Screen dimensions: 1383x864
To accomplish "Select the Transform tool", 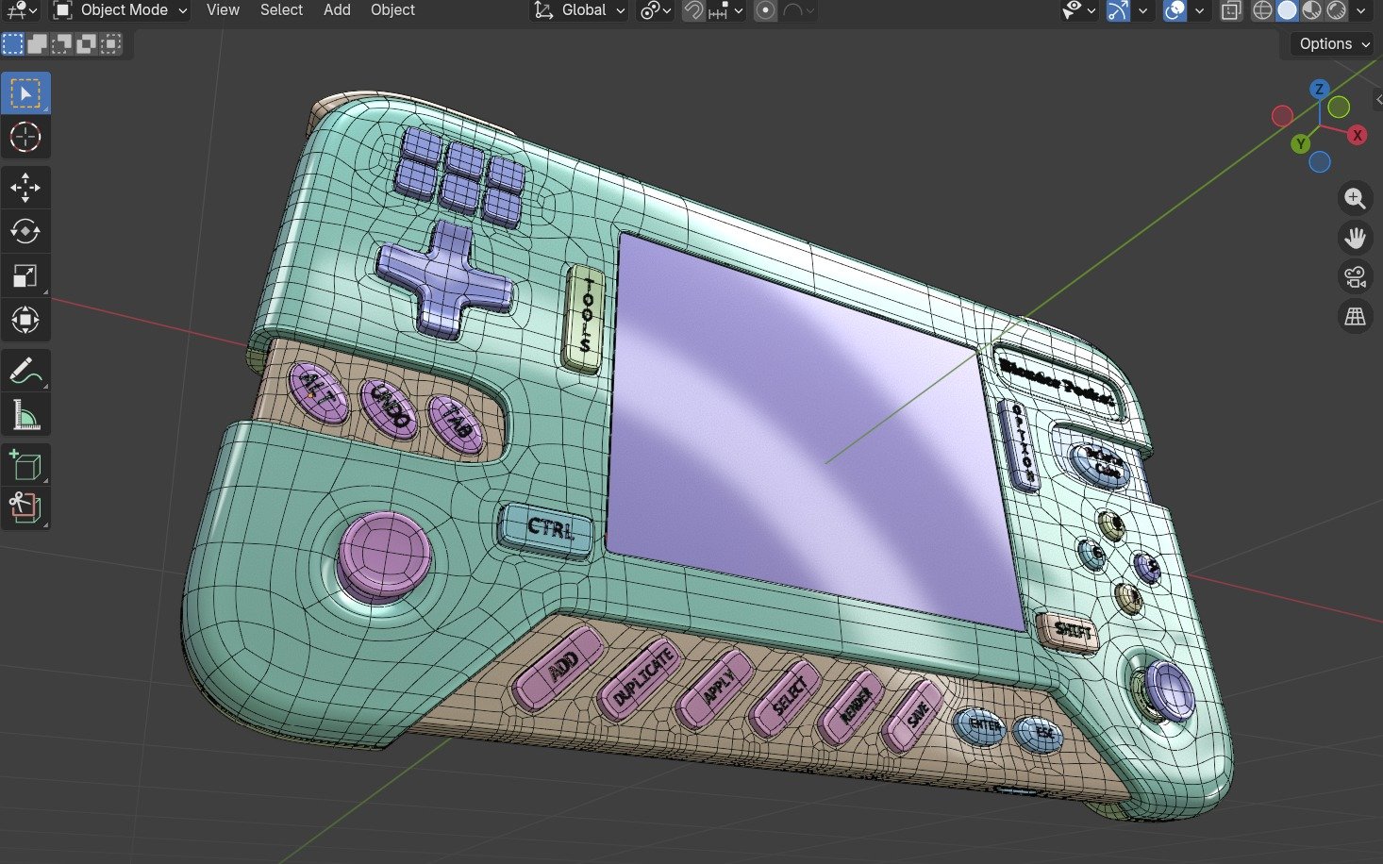I will [x=25, y=321].
